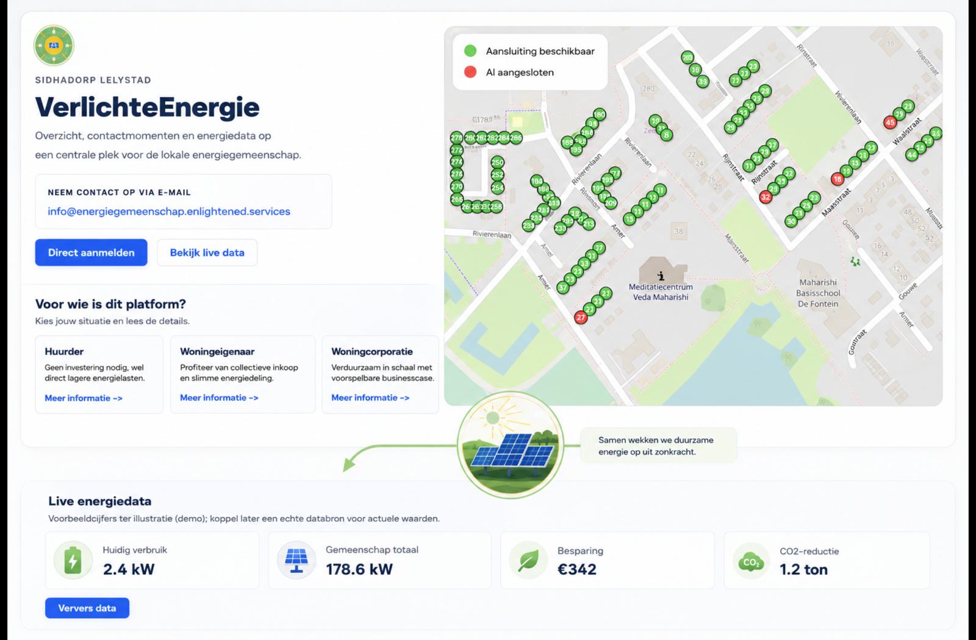Viewport: 976px width, 640px height.
Task: Click the CO2 cloud icon
Action: [751, 561]
